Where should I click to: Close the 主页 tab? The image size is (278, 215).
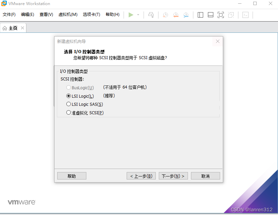(x=22, y=28)
